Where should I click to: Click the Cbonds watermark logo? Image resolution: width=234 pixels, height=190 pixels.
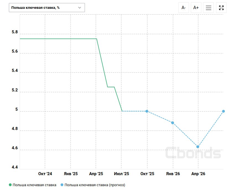click(193, 153)
